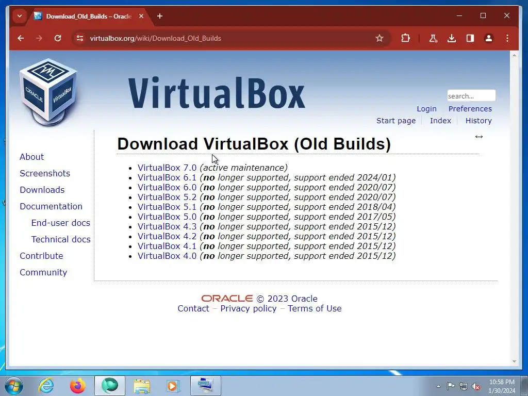The width and height of the screenshot is (528, 396).
Task: Open the VirtualBox 5.0 link
Action: click(x=167, y=217)
